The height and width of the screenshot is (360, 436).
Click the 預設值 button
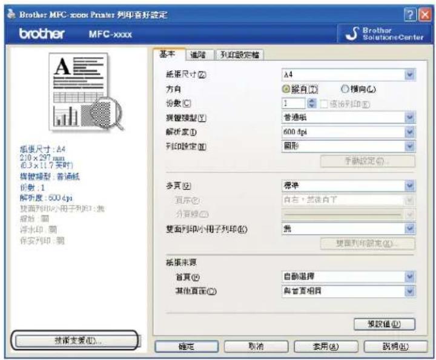pyautogui.click(x=385, y=324)
